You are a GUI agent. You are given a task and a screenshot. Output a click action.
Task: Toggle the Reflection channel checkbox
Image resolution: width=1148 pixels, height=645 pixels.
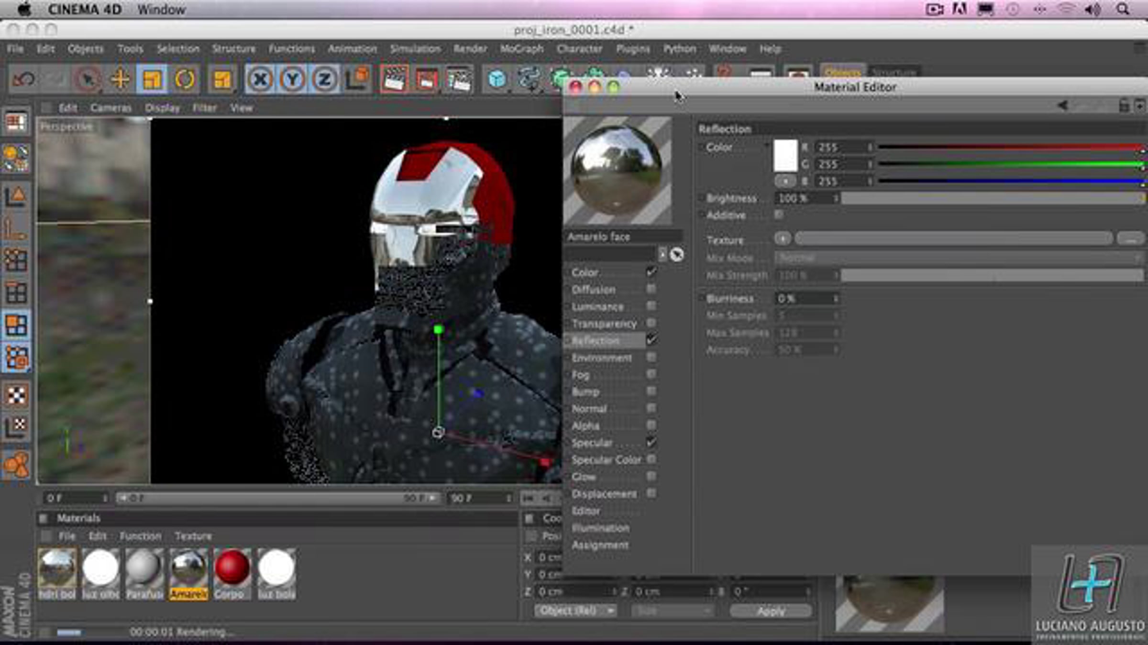pos(651,340)
